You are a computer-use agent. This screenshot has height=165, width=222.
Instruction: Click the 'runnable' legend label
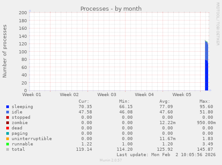pyautogui.click(x=22, y=144)
